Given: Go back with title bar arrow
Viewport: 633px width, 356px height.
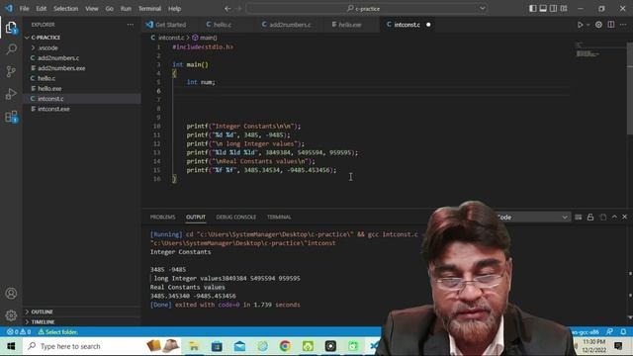Looking at the screenshot, I should tap(227, 9).
